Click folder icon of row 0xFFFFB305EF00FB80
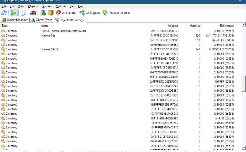Image resolution: width=246 pixels, height=152 pixels. coord(3,114)
